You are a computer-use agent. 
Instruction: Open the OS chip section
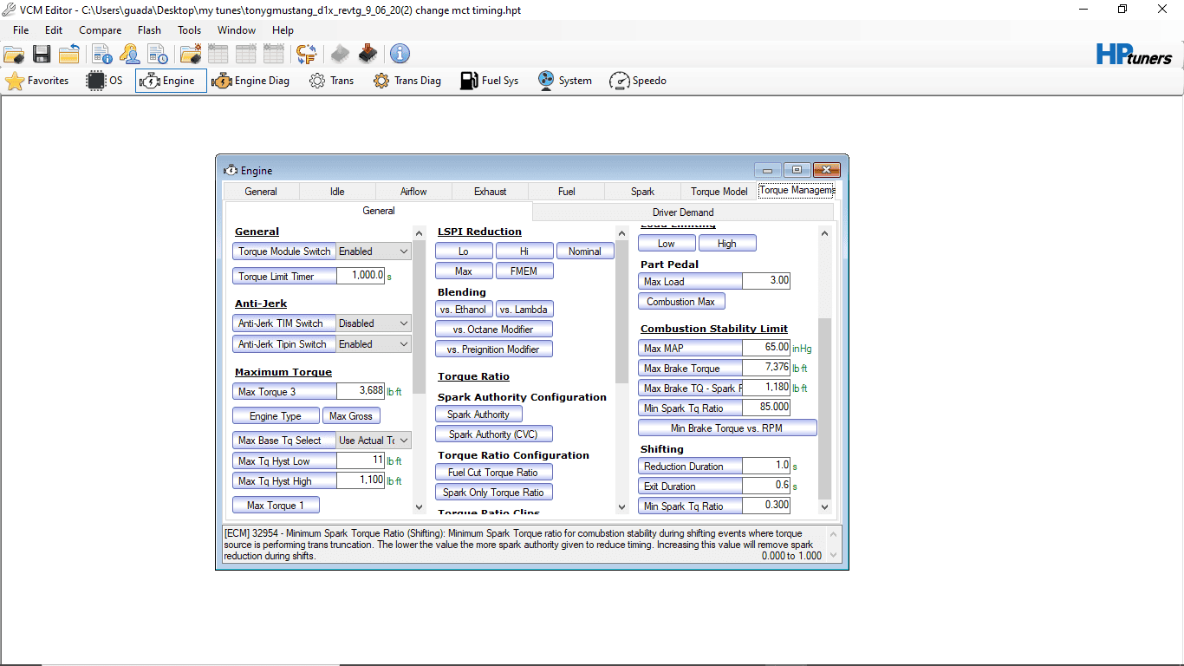[105, 81]
